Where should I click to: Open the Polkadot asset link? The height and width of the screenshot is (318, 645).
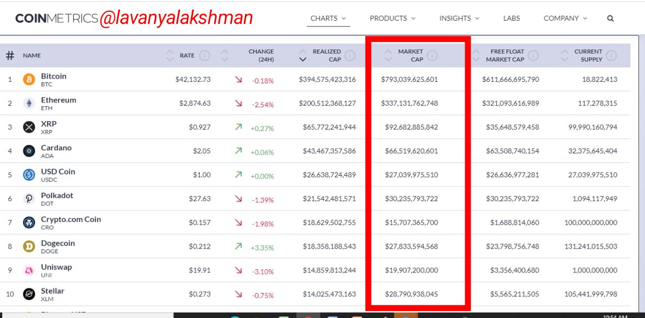tap(57, 196)
